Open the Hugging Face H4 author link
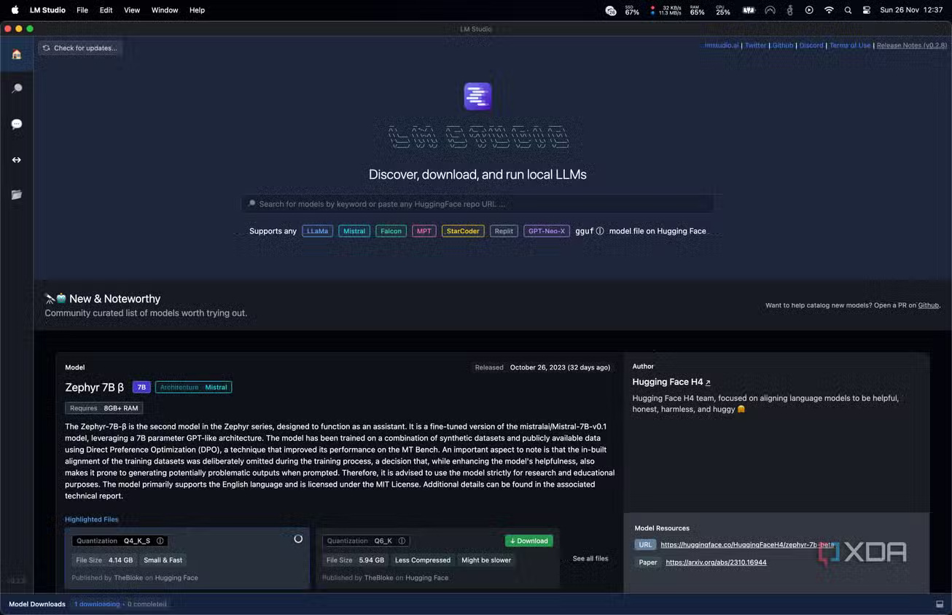The image size is (952, 615). (671, 382)
